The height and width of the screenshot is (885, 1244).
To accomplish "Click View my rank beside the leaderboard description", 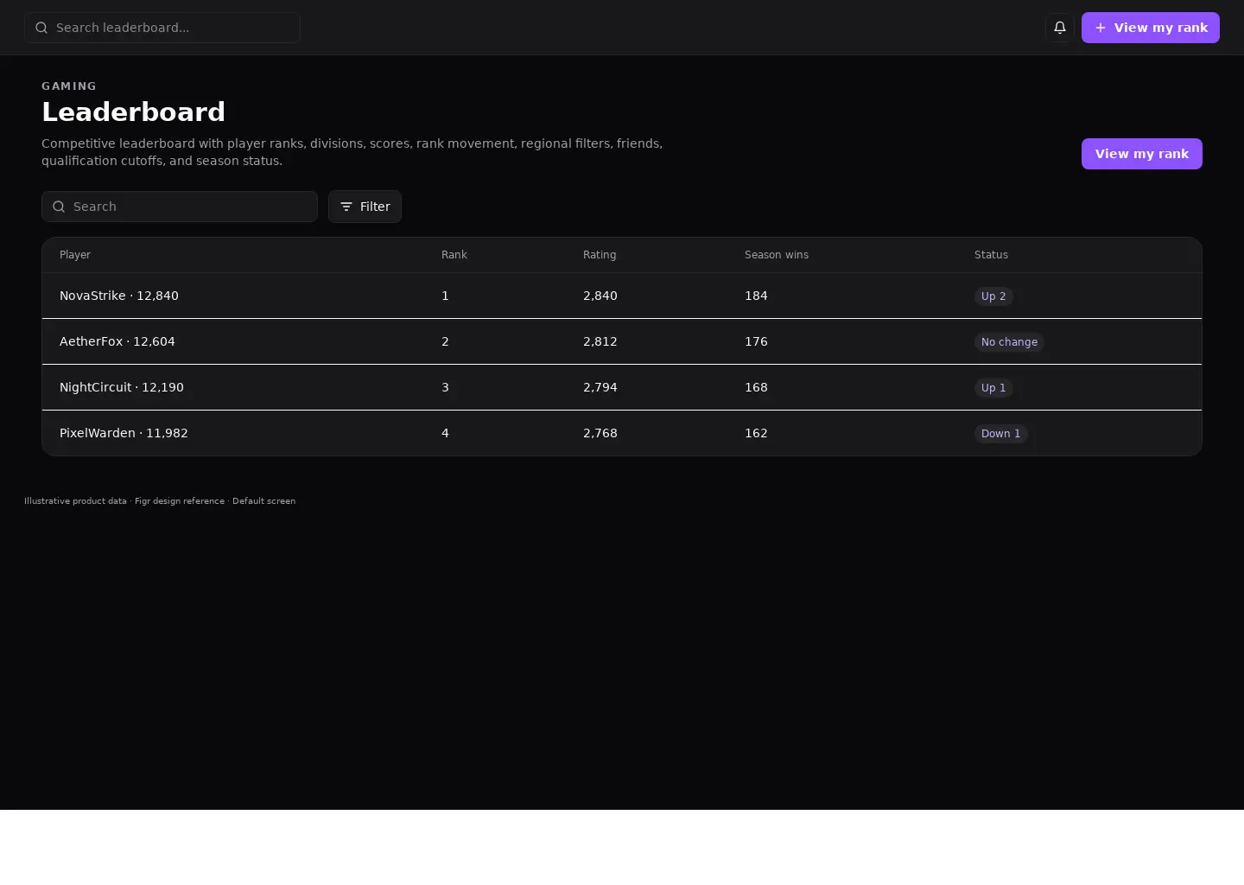I will click(x=1142, y=154).
